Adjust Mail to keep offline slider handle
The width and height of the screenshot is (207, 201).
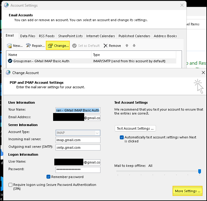pyautogui.click(x=200, y=171)
